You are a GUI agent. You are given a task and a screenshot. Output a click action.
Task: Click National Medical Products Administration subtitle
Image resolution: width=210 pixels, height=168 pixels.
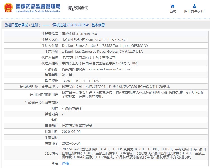pyautogui.click(x=38, y=11)
